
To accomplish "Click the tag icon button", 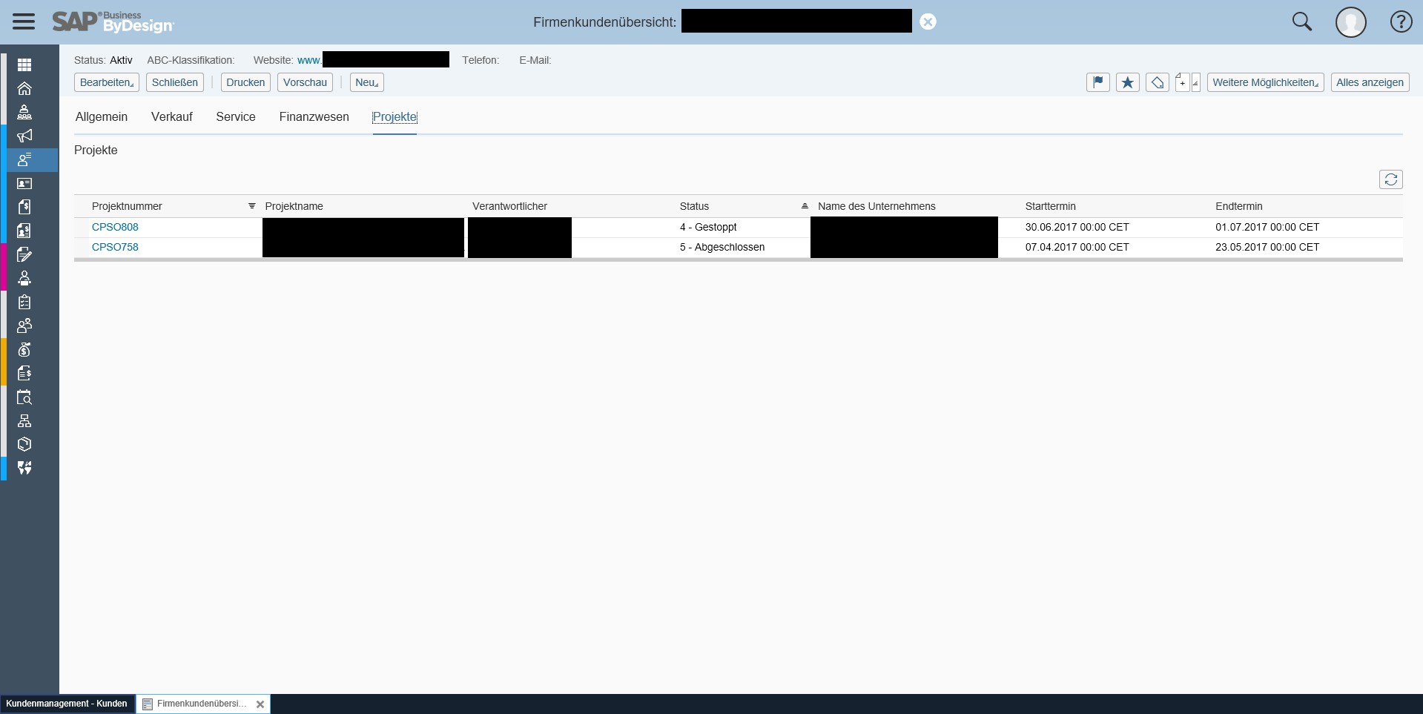I will pyautogui.click(x=1157, y=82).
